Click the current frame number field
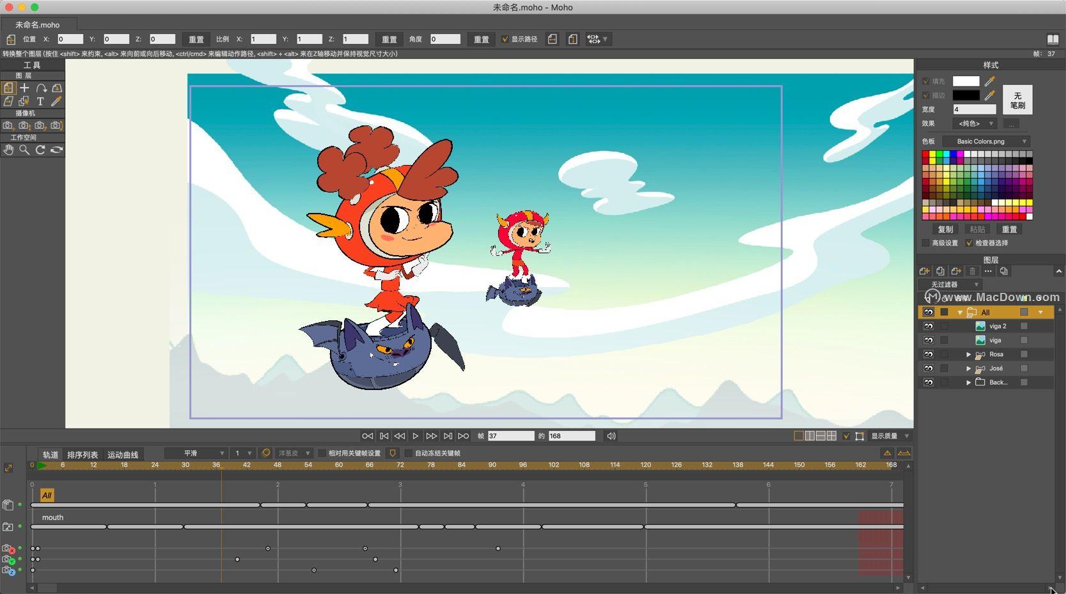The width and height of the screenshot is (1066, 594). [x=511, y=436]
